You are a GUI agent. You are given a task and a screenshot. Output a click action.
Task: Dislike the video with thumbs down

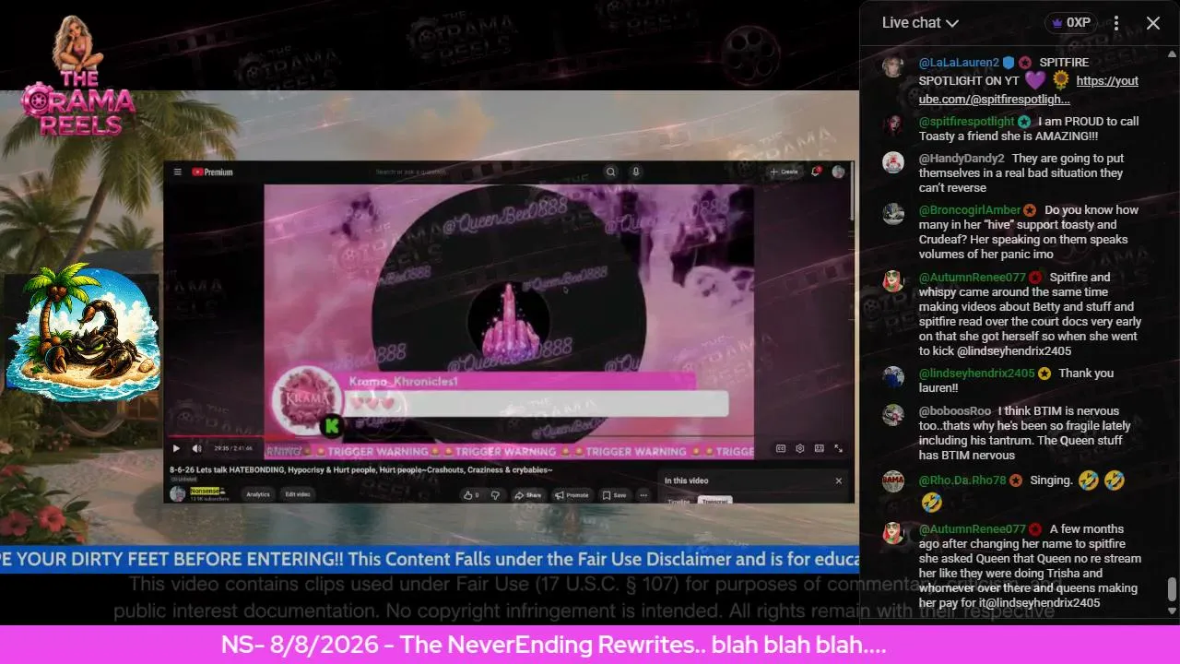[495, 495]
